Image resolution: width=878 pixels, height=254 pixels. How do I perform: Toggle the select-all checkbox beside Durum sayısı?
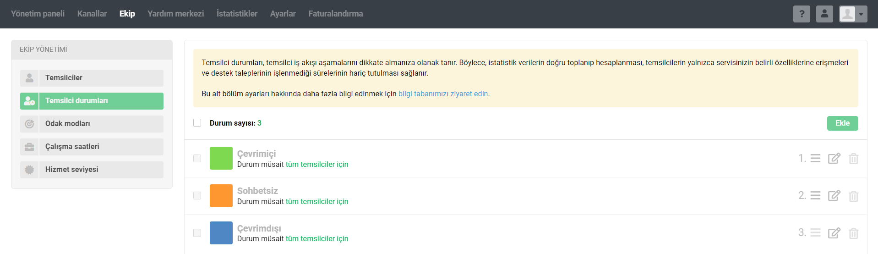pos(197,123)
